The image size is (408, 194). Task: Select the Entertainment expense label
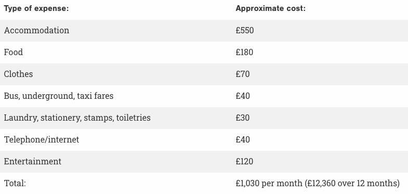pyautogui.click(x=33, y=161)
